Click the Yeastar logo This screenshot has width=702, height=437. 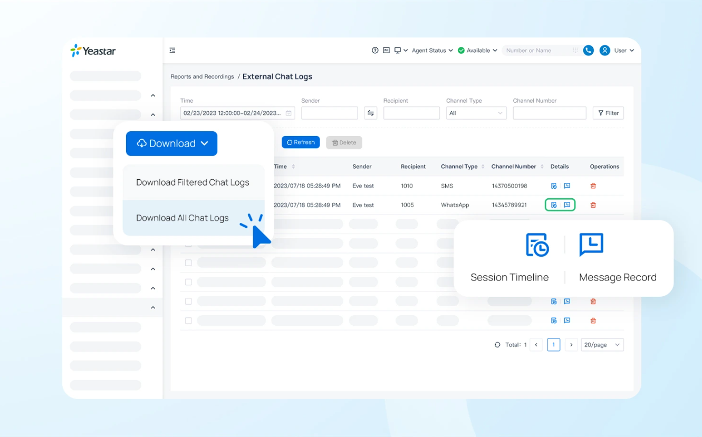click(93, 51)
